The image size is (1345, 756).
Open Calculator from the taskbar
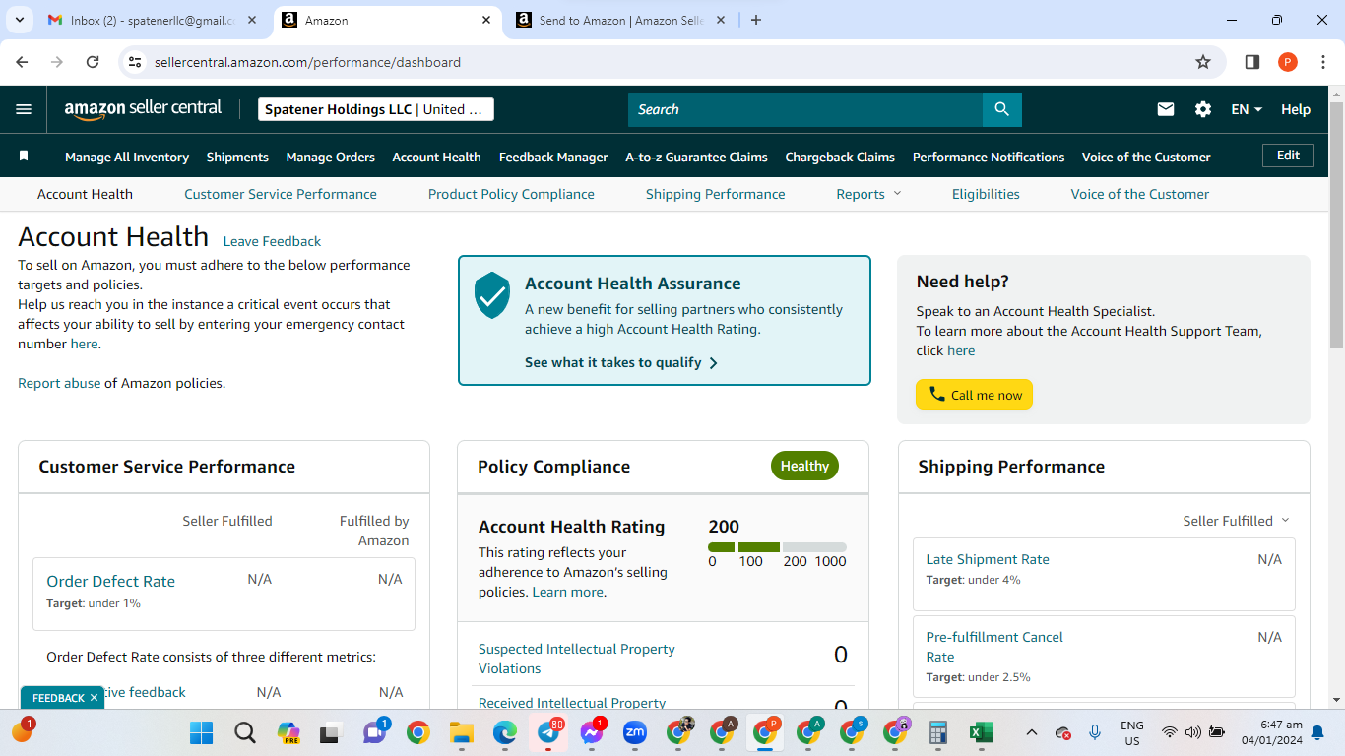[x=937, y=732]
